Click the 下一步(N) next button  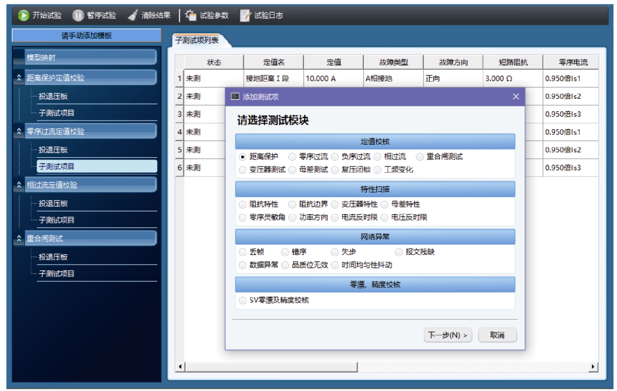(448, 335)
